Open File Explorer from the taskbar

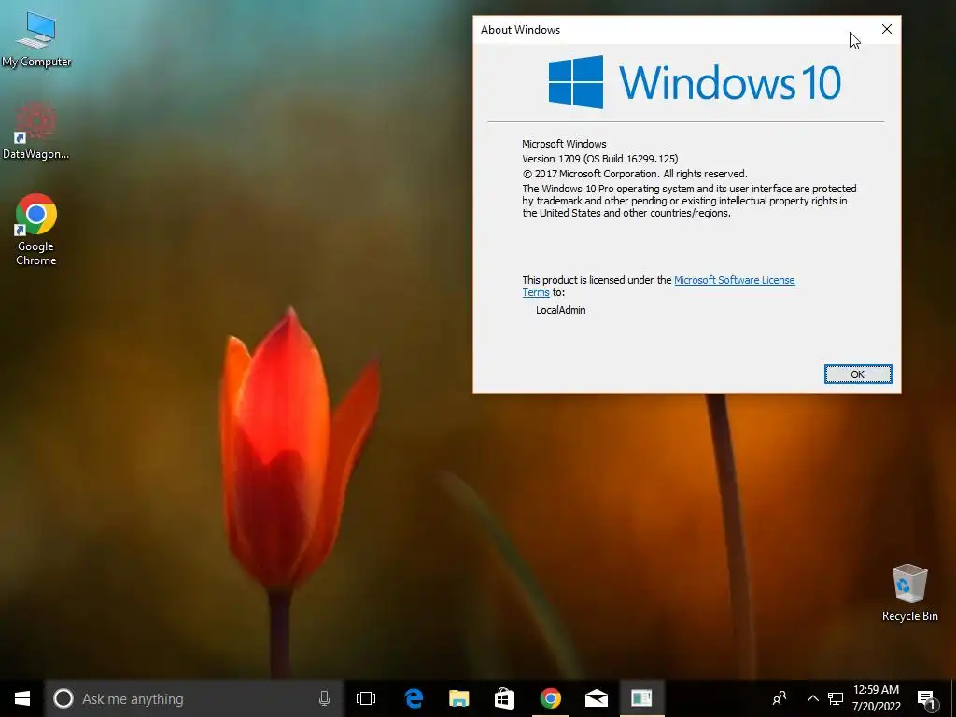[x=459, y=698]
